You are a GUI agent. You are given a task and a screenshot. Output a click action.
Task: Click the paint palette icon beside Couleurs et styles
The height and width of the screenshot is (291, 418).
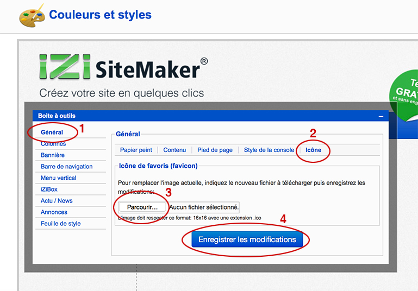coord(32,15)
